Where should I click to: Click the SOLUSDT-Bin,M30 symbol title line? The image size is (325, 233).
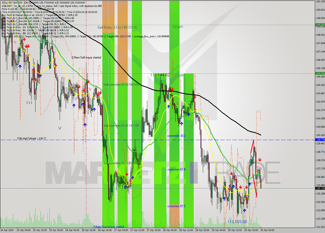click(x=43, y=3)
